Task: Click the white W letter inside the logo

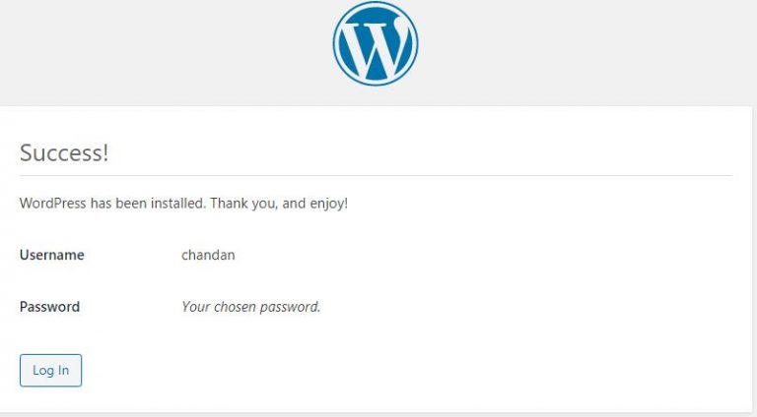Action: click(376, 46)
